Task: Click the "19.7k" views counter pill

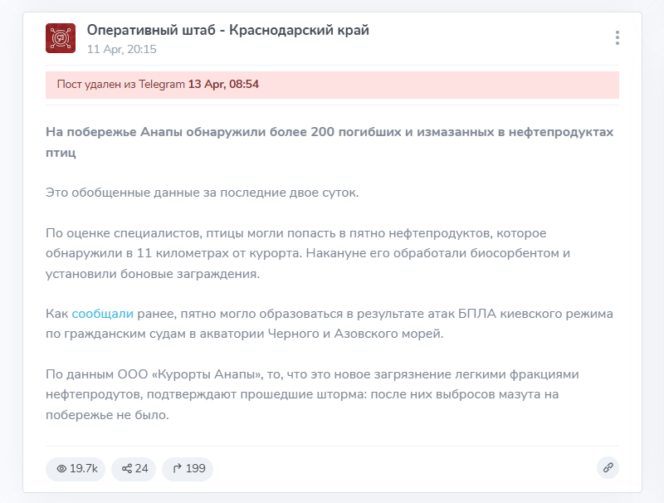Action: pos(76,468)
